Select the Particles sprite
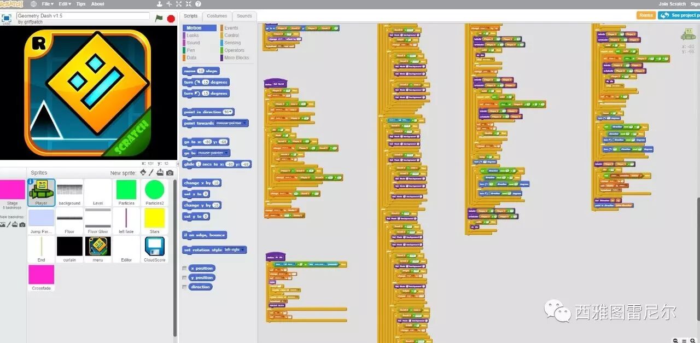 126,193
